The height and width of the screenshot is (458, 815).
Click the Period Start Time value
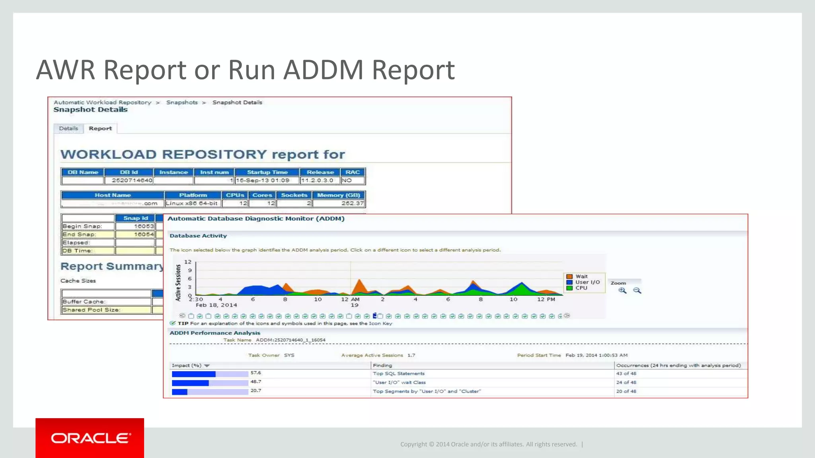(x=597, y=355)
